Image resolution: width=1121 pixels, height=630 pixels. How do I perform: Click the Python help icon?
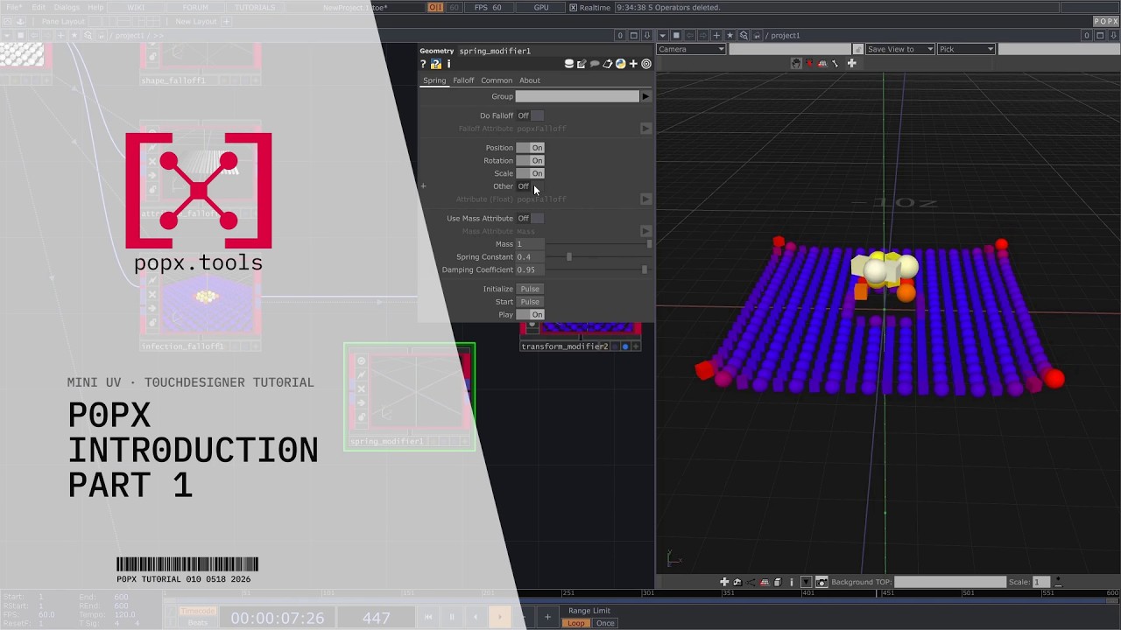435,64
